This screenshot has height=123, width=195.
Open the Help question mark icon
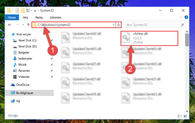pos(186,17)
